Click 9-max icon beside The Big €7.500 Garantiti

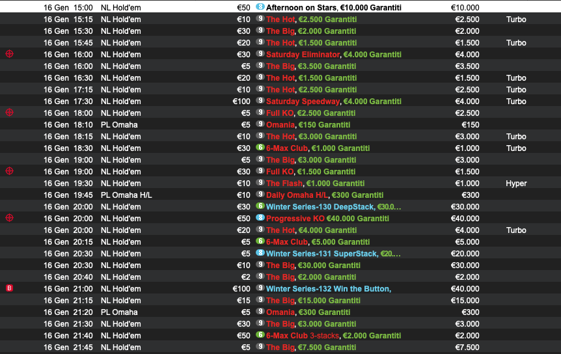click(260, 346)
